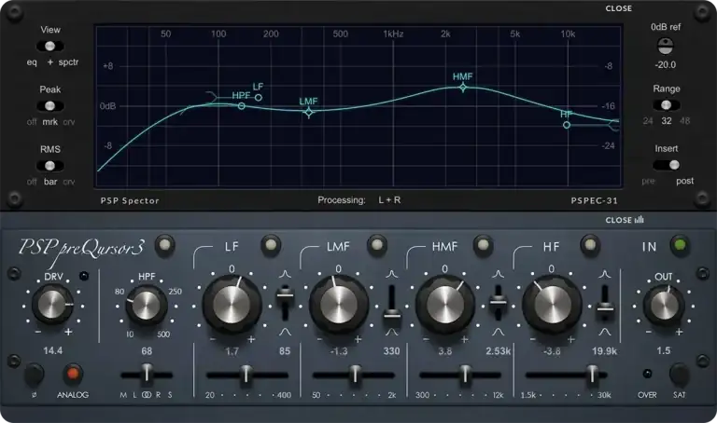Click CLOSE on the PSP Spector panel

[x=619, y=8]
